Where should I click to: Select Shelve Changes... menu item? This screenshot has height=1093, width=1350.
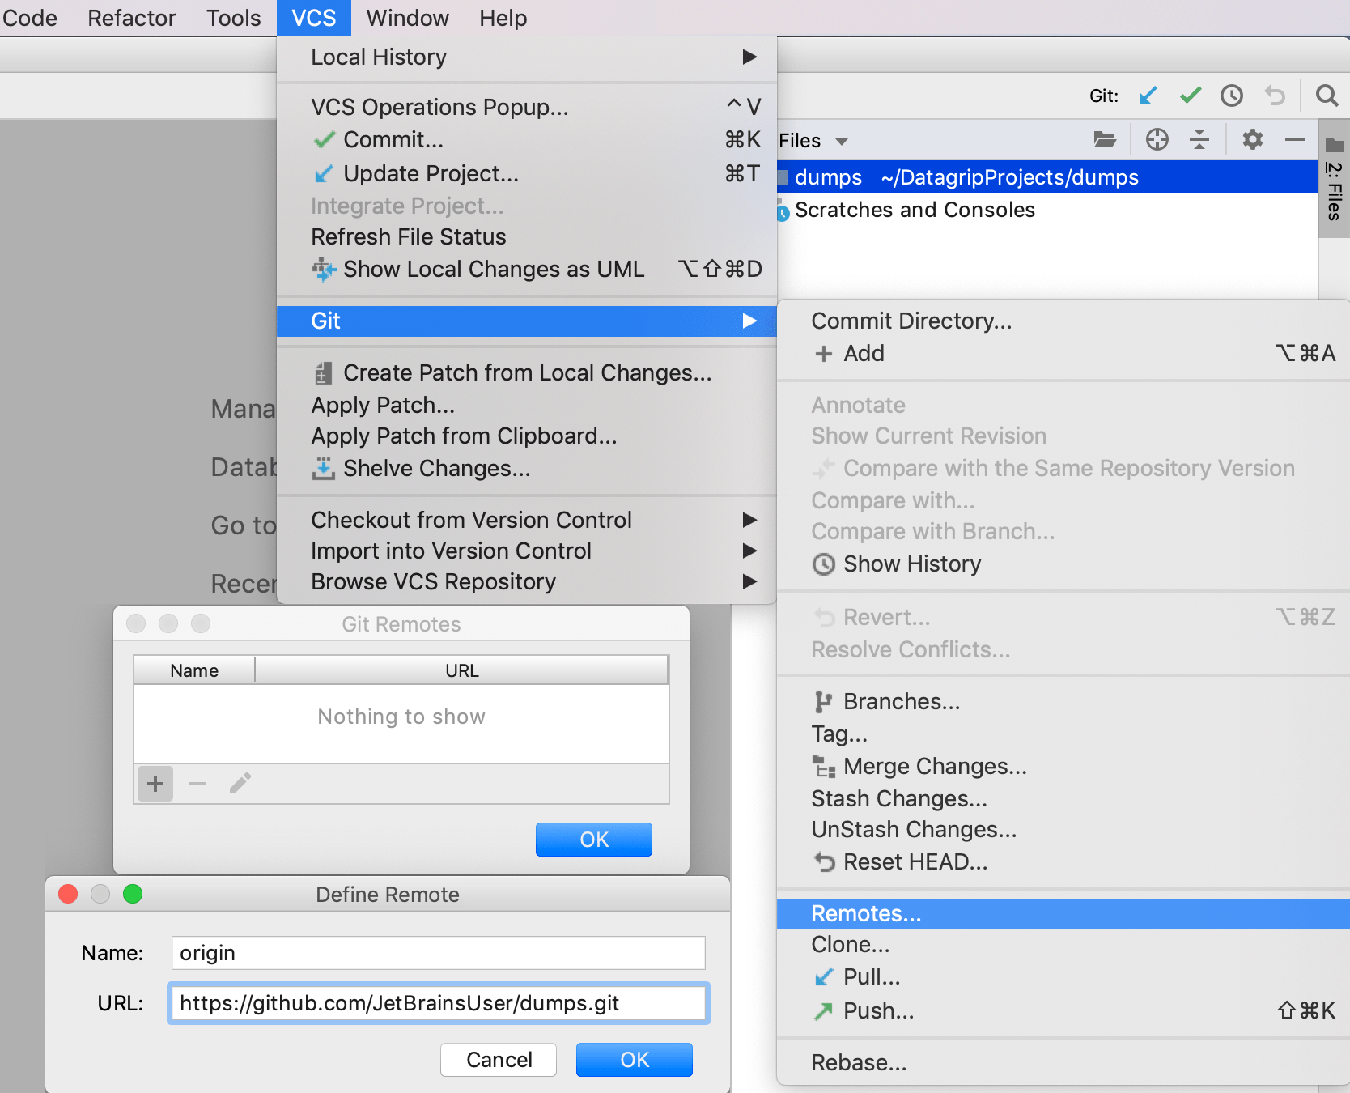526,468
